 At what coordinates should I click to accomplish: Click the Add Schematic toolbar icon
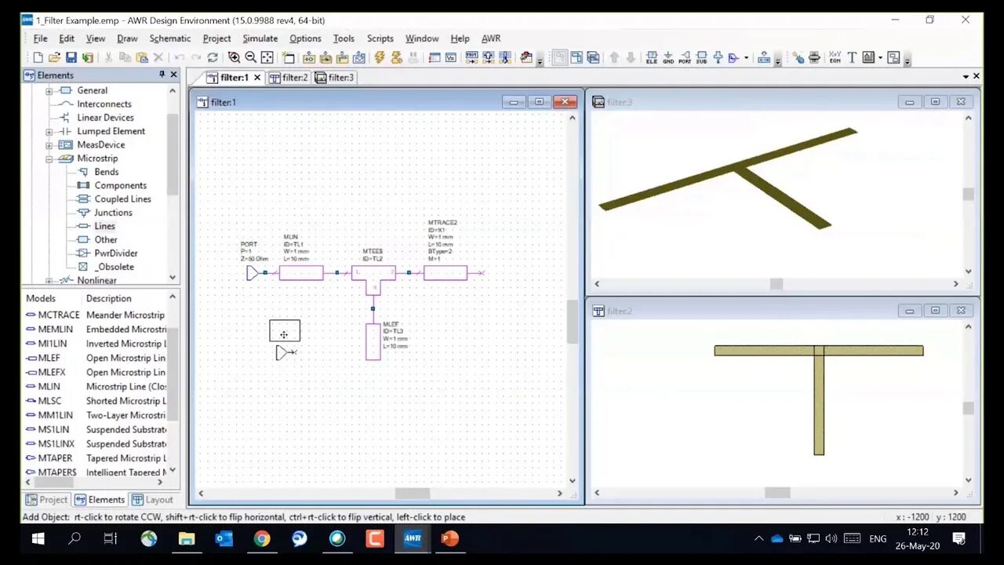(309, 57)
